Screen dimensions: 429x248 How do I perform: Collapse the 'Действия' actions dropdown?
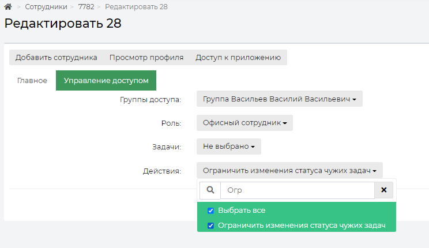289,171
